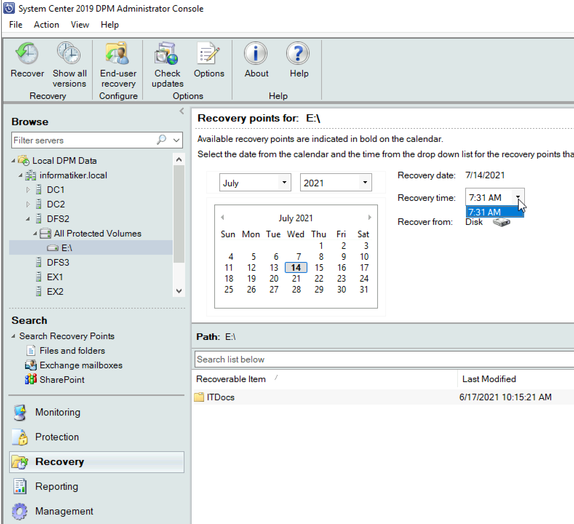Click the Check updates icon
574x524 pixels.
pos(167,53)
